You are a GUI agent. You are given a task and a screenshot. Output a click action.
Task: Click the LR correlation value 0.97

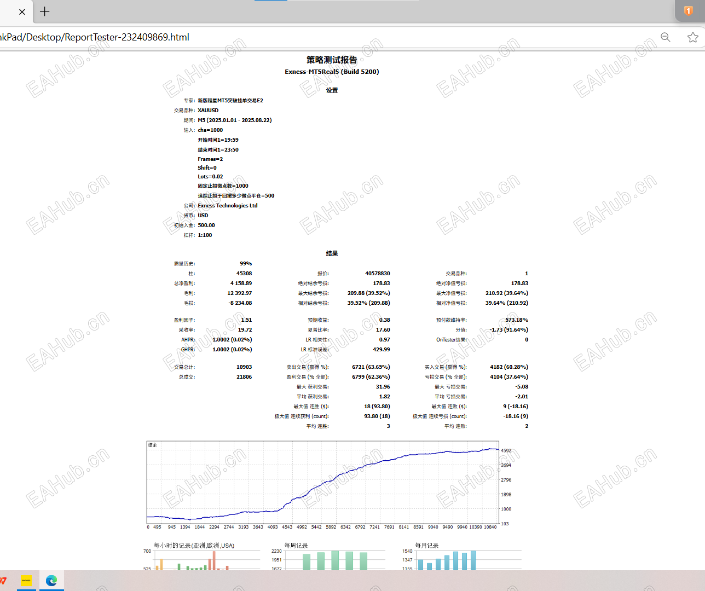[x=385, y=340]
